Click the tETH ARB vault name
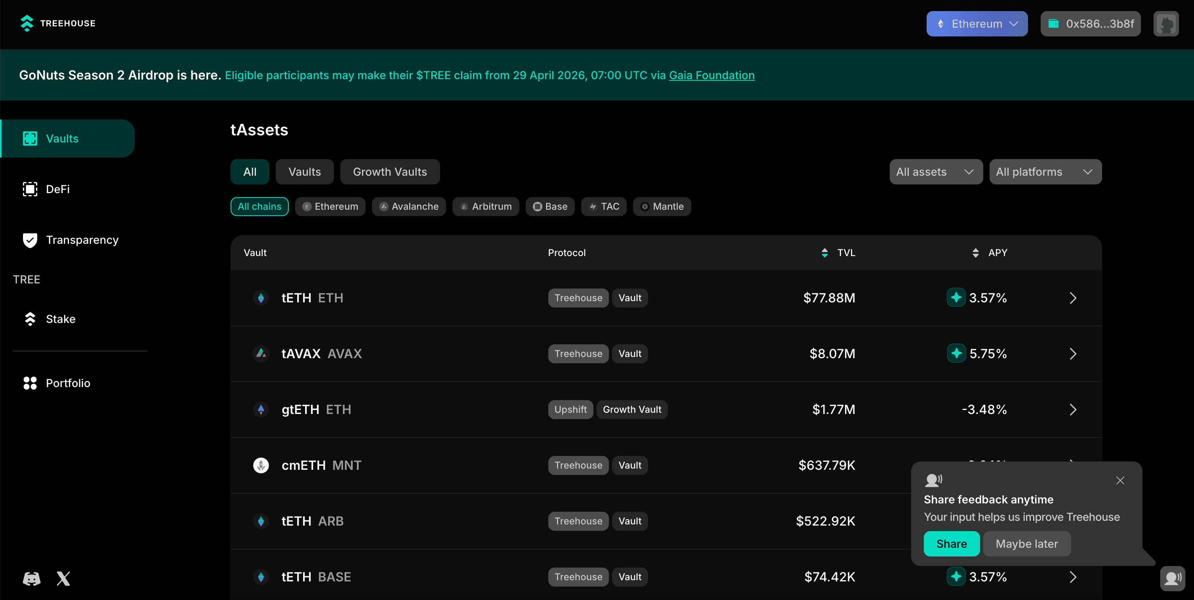Image resolution: width=1194 pixels, height=600 pixels. pyautogui.click(x=313, y=521)
